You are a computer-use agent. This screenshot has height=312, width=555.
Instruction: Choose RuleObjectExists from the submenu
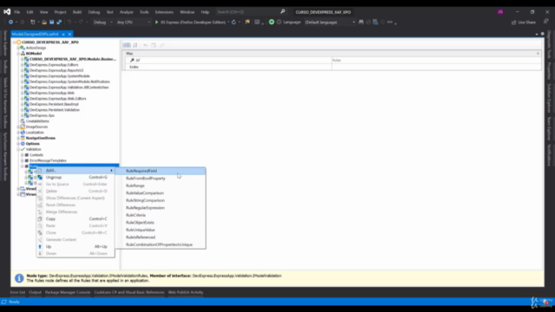pos(160,223)
